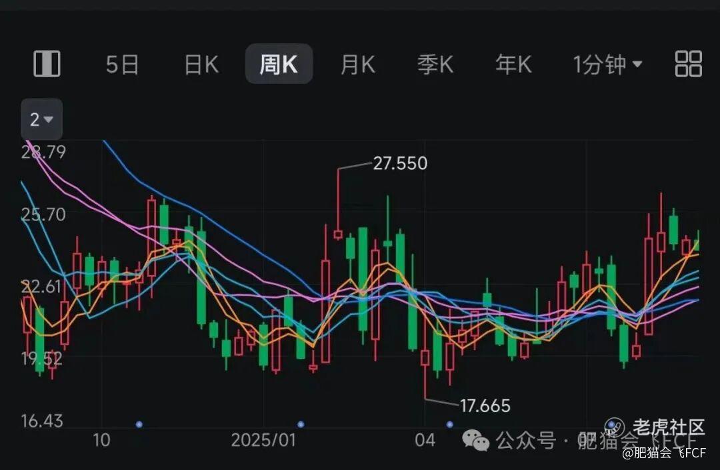Viewport: 720px width, 470px height.
Task: Click the 28.79 price axis label
Action: 43,152
